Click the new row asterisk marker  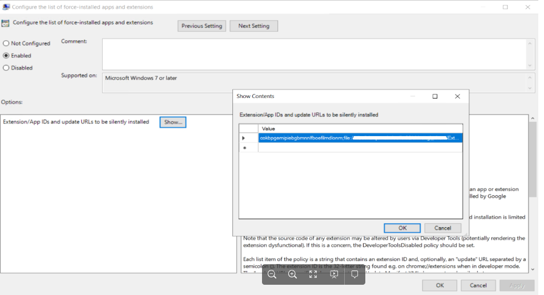(244, 148)
